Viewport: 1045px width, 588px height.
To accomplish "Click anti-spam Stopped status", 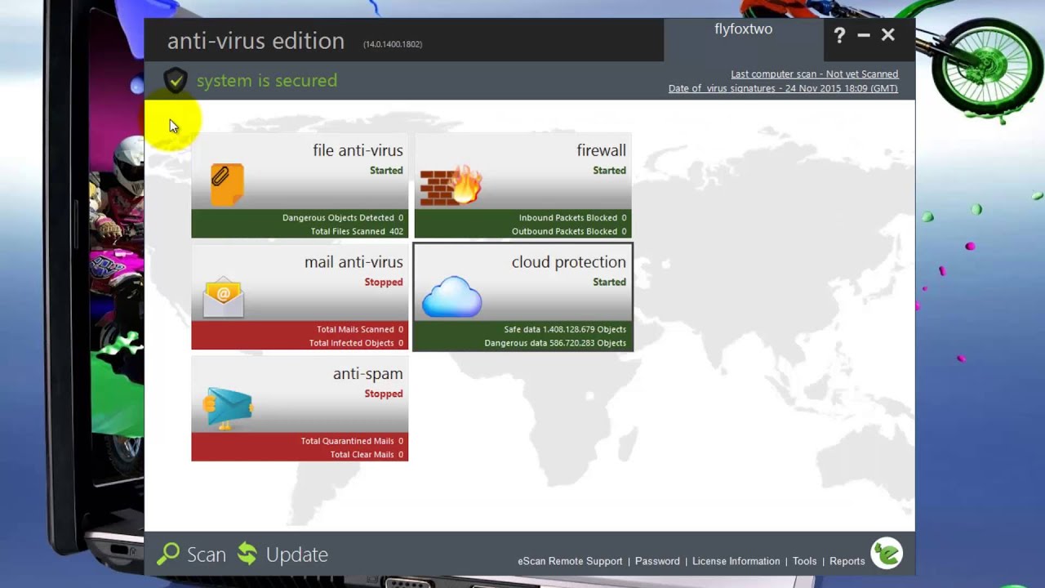I will tap(384, 394).
